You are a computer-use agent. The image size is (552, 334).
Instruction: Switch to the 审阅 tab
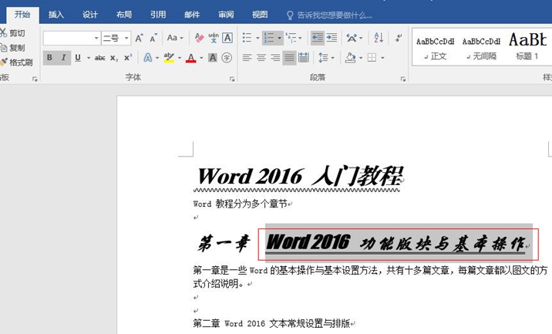[x=226, y=15]
